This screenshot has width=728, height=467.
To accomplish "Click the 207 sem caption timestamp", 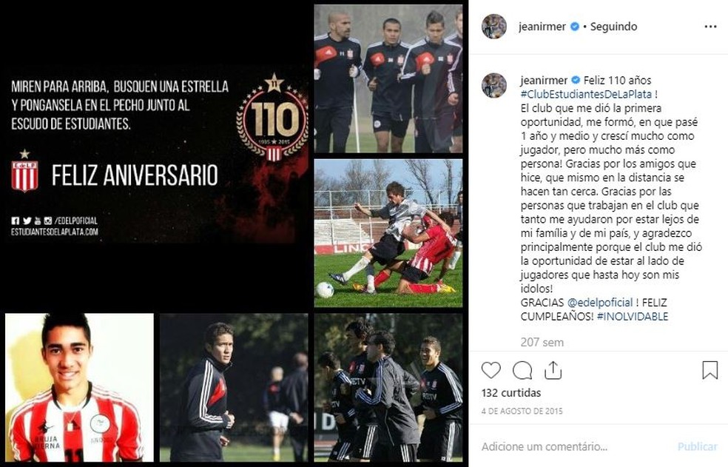I will pyautogui.click(x=542, y=343).
